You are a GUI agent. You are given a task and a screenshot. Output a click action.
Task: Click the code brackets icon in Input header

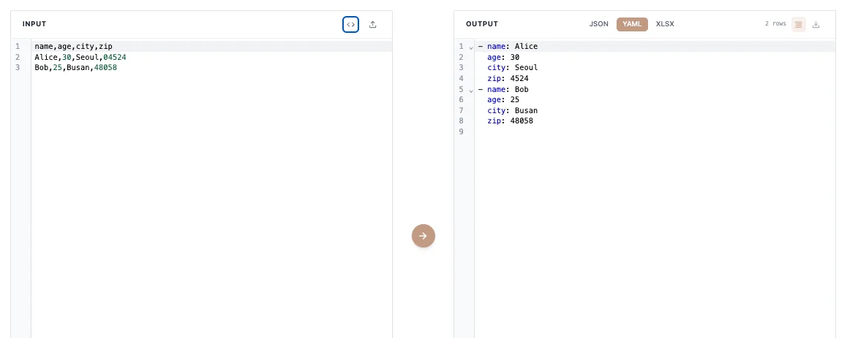350,24
